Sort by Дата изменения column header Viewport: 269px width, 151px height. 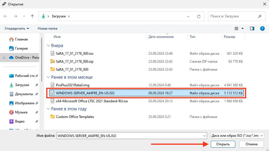161,37
